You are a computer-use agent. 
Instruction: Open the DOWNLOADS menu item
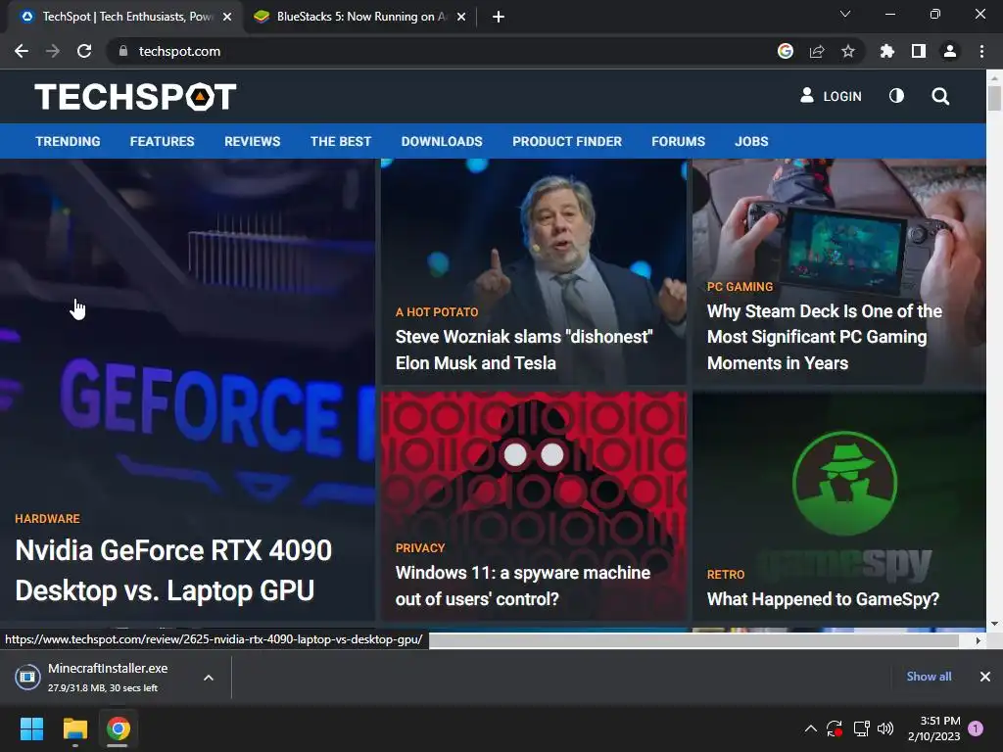click(x=442, y=141)
